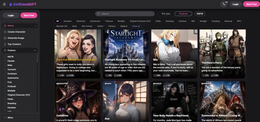Image resolution: width=260 pixels, height=122 pixels.
Task: Collapse the Explore section chevron
Action: coord(35,50)
